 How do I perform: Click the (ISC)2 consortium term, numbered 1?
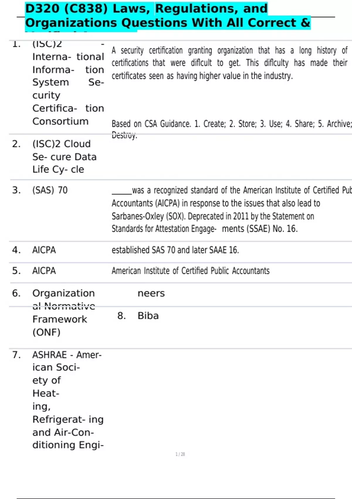point(68,82)
